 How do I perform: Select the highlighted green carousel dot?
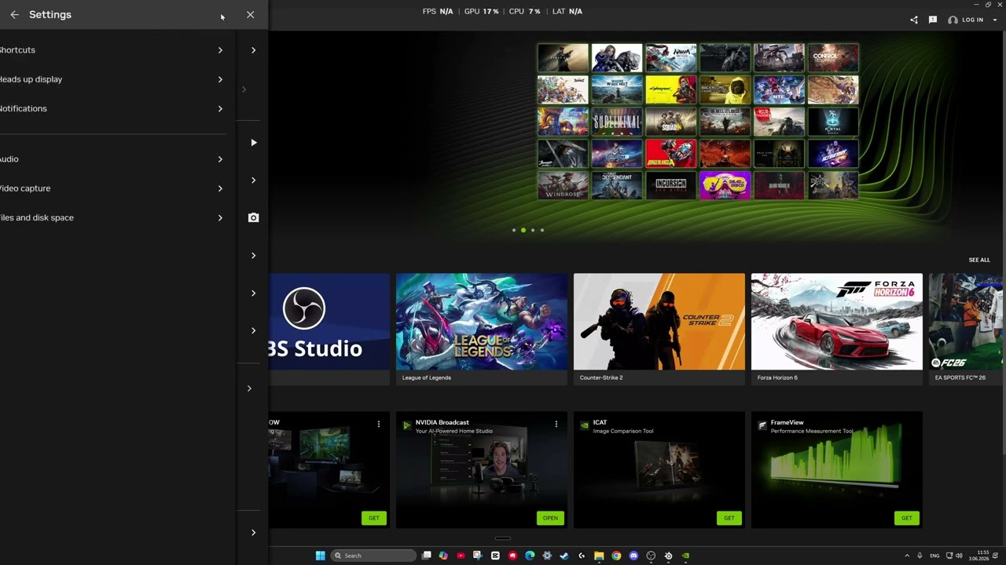523,230
